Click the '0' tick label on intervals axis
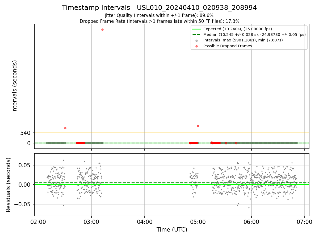Screen dimensions: 319x239 click(x=29, y=143)
